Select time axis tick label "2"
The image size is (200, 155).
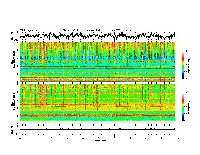52,138
